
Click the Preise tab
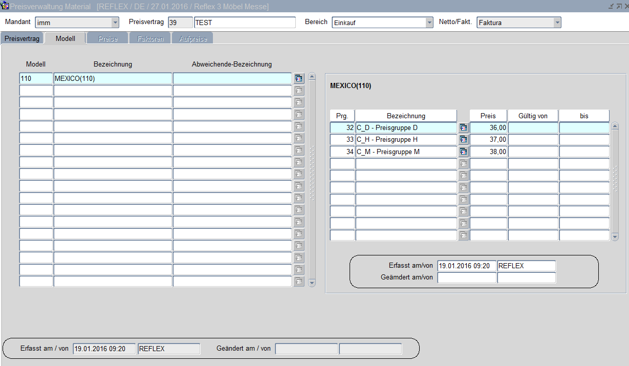point(107,39)
